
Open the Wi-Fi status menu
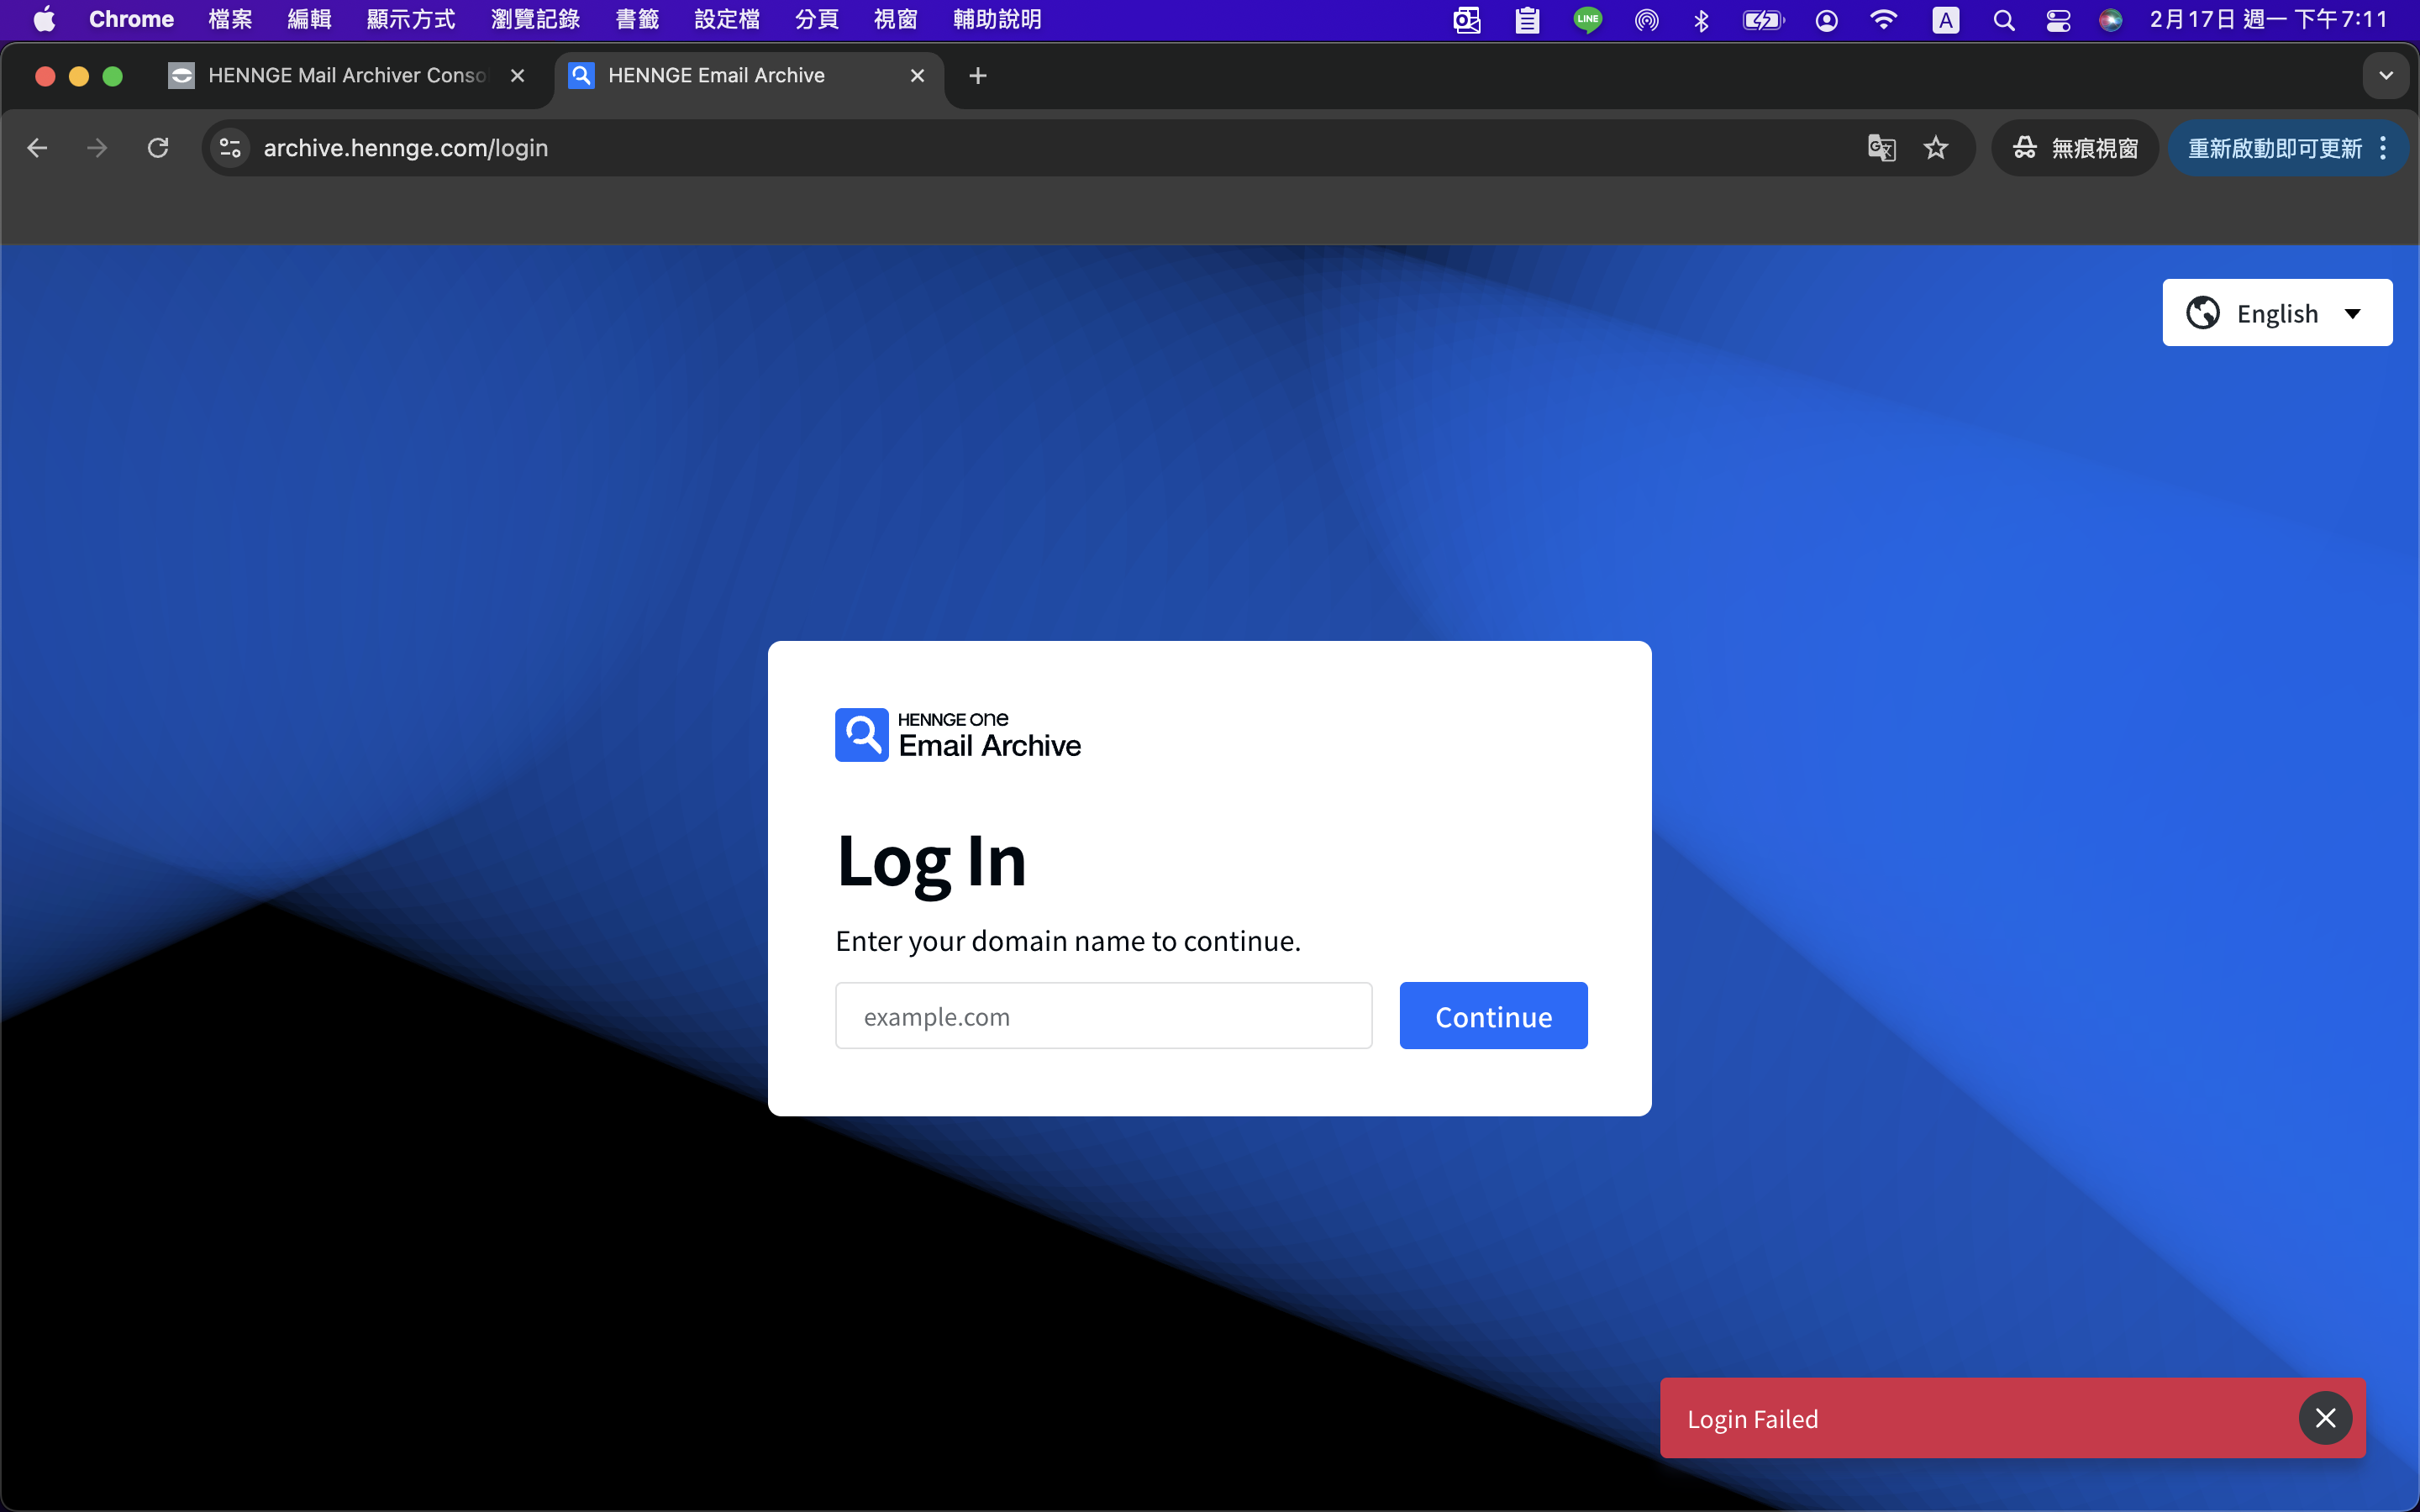pos(1883,20)
